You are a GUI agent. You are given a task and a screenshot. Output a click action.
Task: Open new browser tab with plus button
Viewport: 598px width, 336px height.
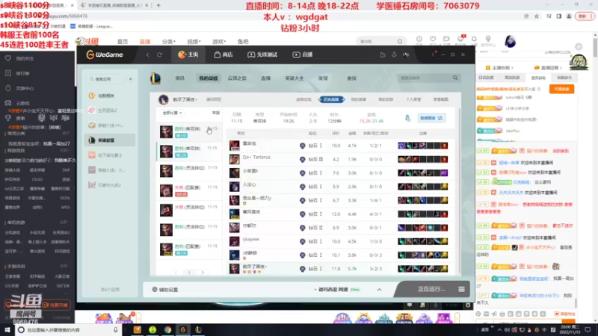(158, 5)
